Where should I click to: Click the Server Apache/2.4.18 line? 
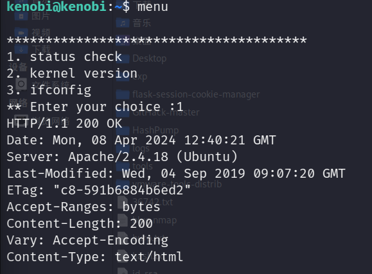coord(122,157)
